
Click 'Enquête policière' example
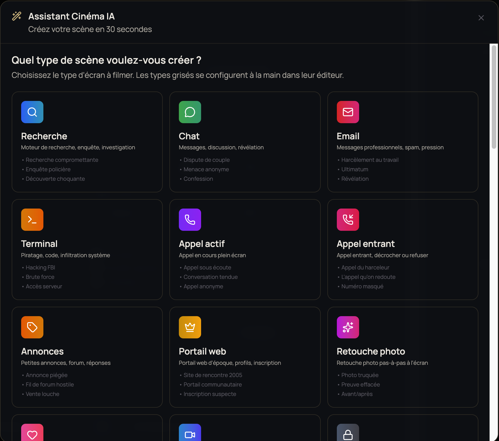pos(48,169)
